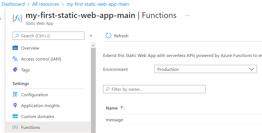262x133 pixels.
Task: Click the page title my-first-static-web-app-main | Functions
Action: tap(101, 15)
